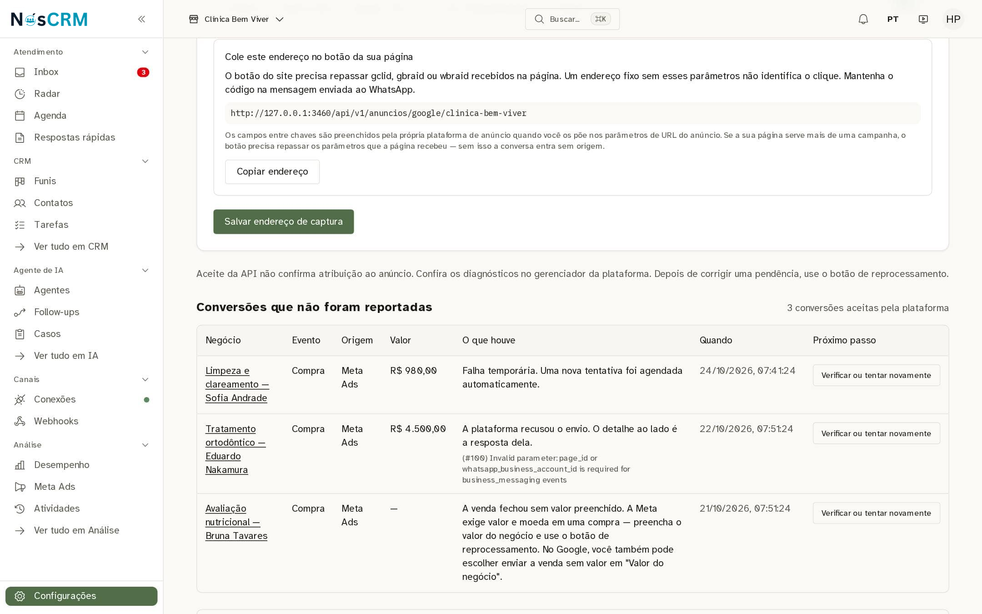Go to Ver tudo em CRM
The width and height of the screenshot is (982, 614).
71,247
